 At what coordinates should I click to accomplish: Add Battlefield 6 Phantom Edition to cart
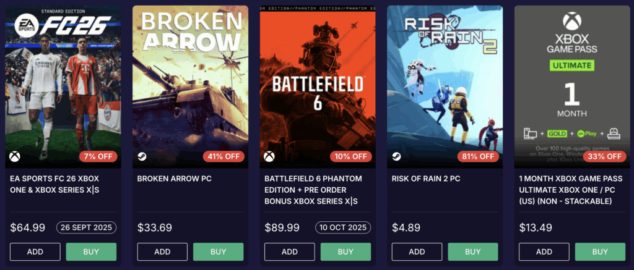tap(290, 251)
